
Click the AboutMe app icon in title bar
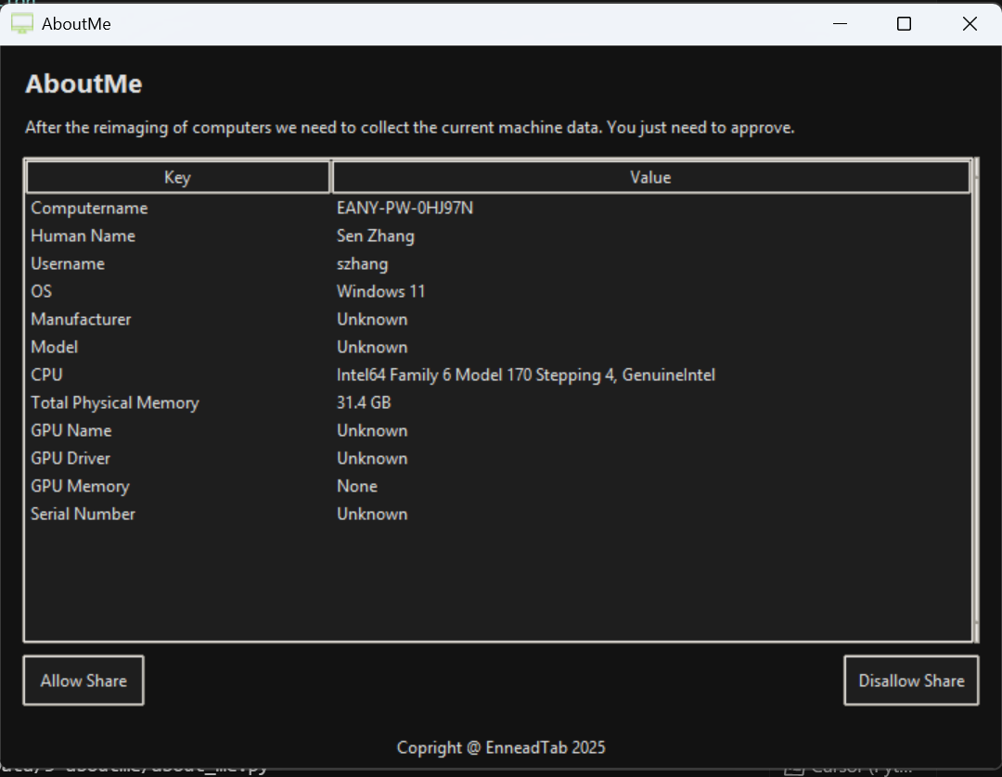pos(21,24)
